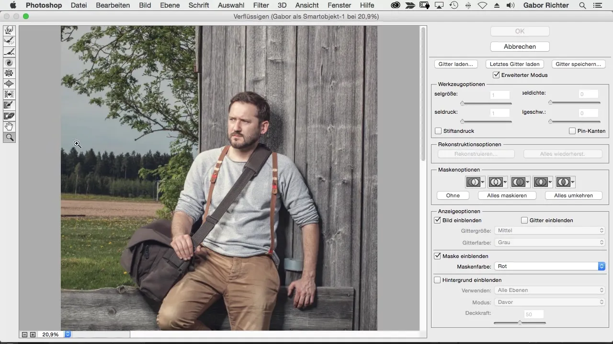Select the Forward Warp tool
The image size is (613, 344).
[x=9, y=31]
